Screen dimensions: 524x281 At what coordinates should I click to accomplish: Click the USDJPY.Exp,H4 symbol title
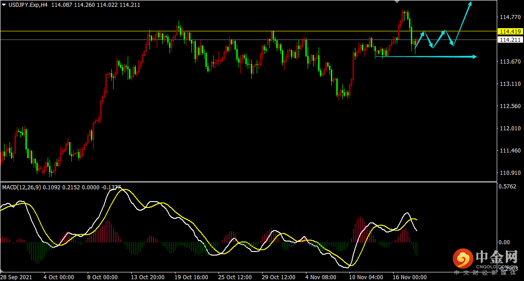coord(28,5)
